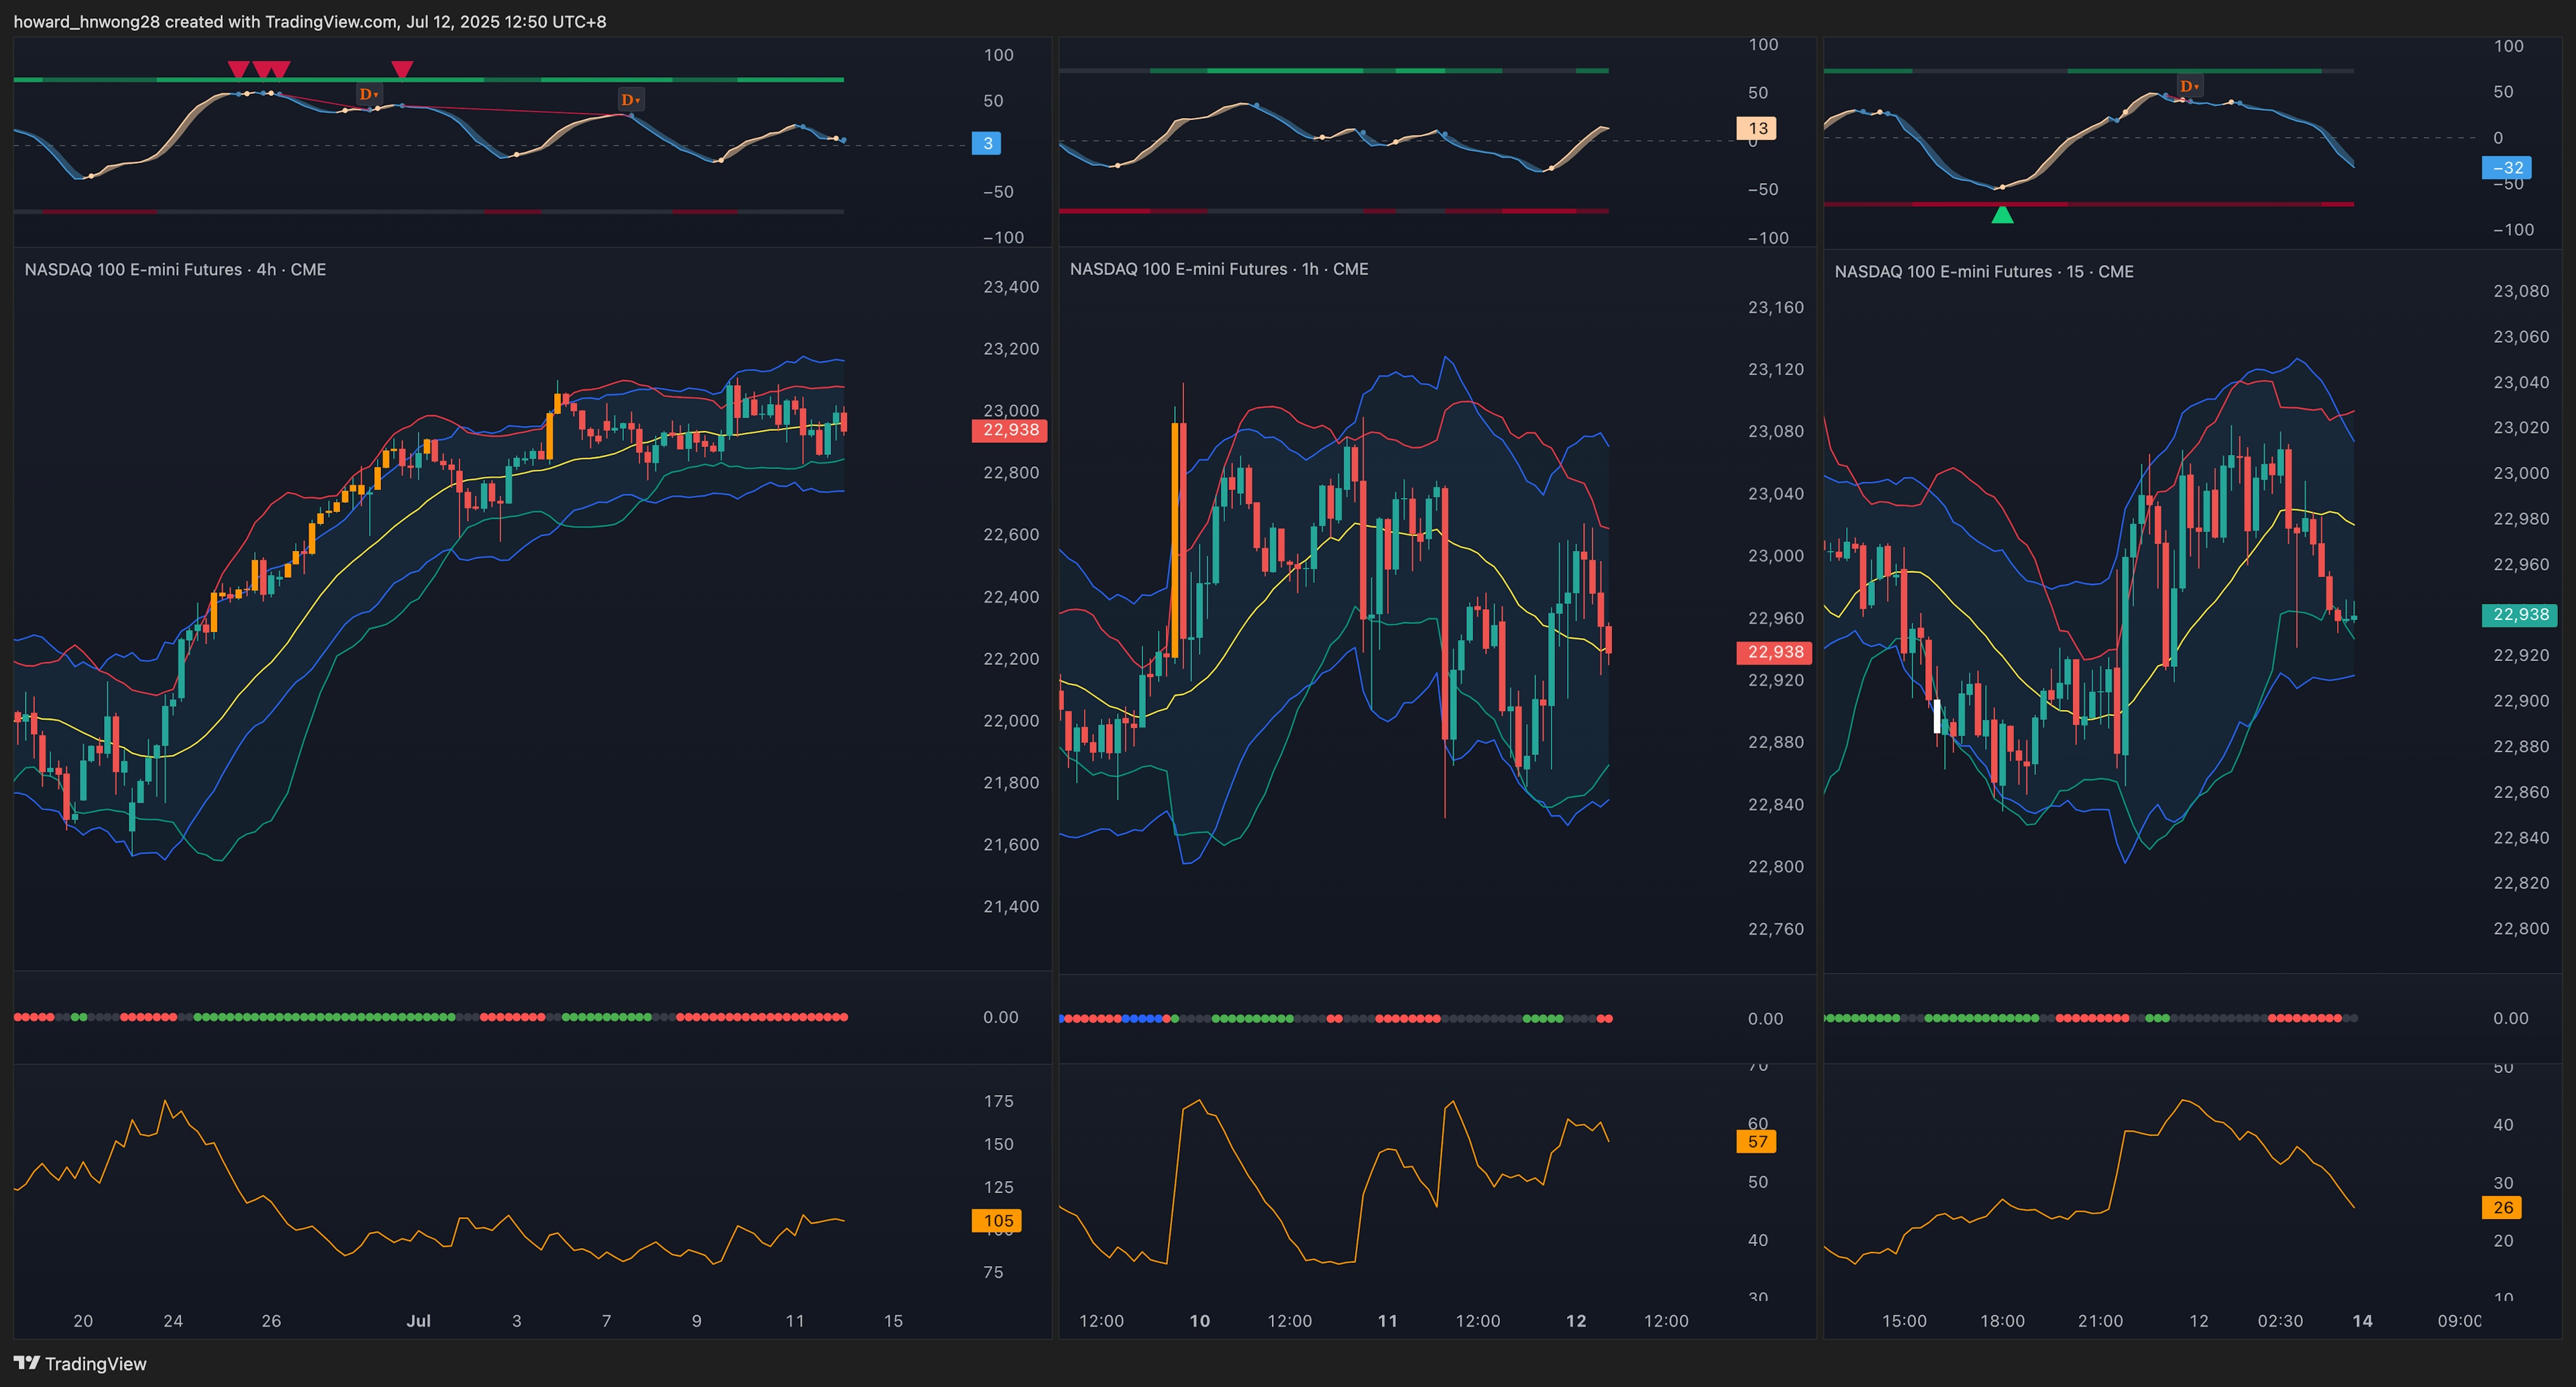Screen dimensions: 2576x1387
Task: Click the Jul label on 4h time axis
Action: click(x=419, y=1321)
